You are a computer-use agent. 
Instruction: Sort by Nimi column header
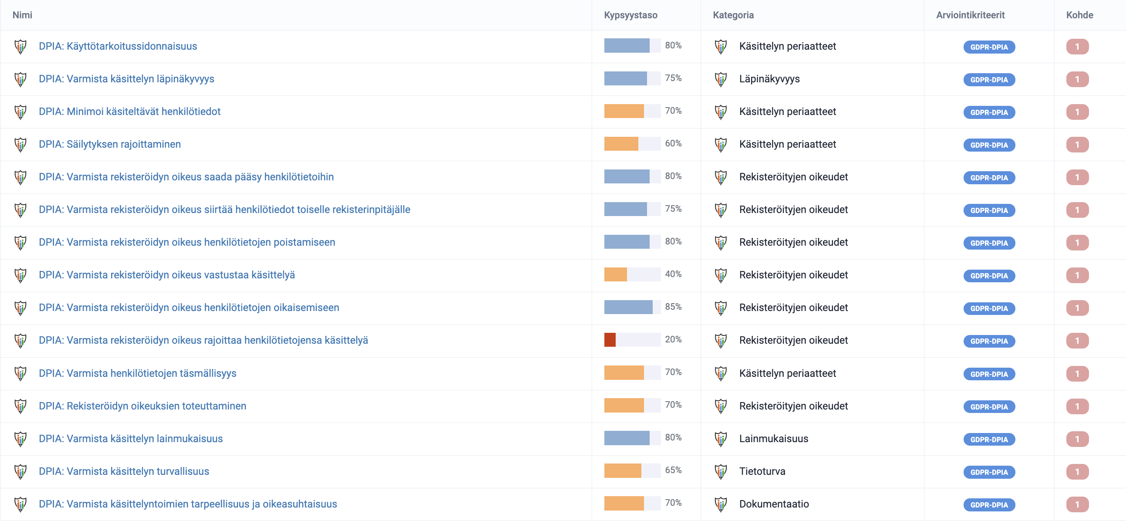[x=22, y=15]
